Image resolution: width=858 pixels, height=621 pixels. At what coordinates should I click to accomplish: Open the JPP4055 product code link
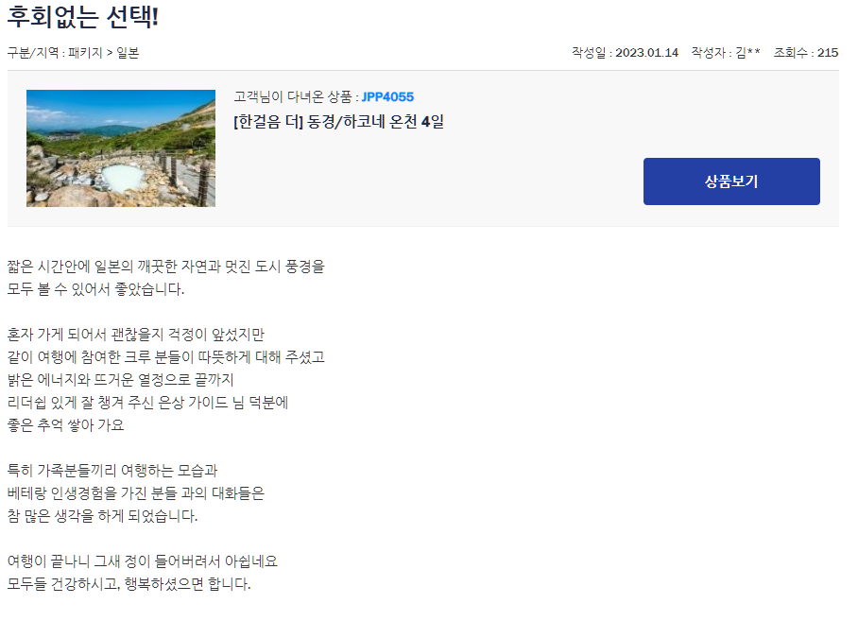(x=387, y=96)
